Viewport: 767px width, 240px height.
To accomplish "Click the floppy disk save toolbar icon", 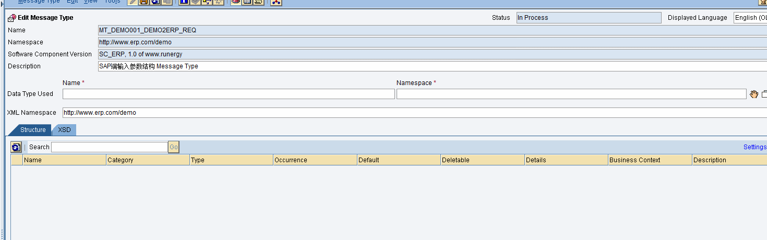I will click(x=143, y=2).
